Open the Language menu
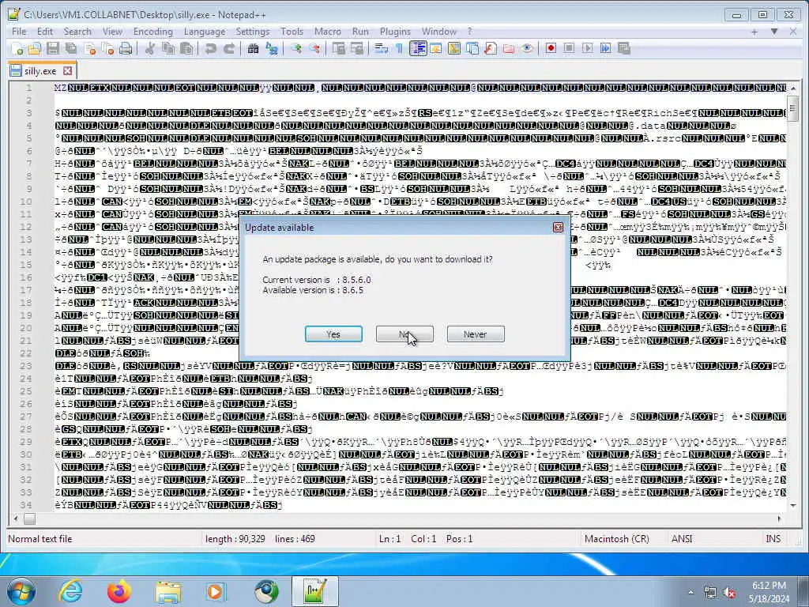 pyautogui.click(x=205, y=32)
